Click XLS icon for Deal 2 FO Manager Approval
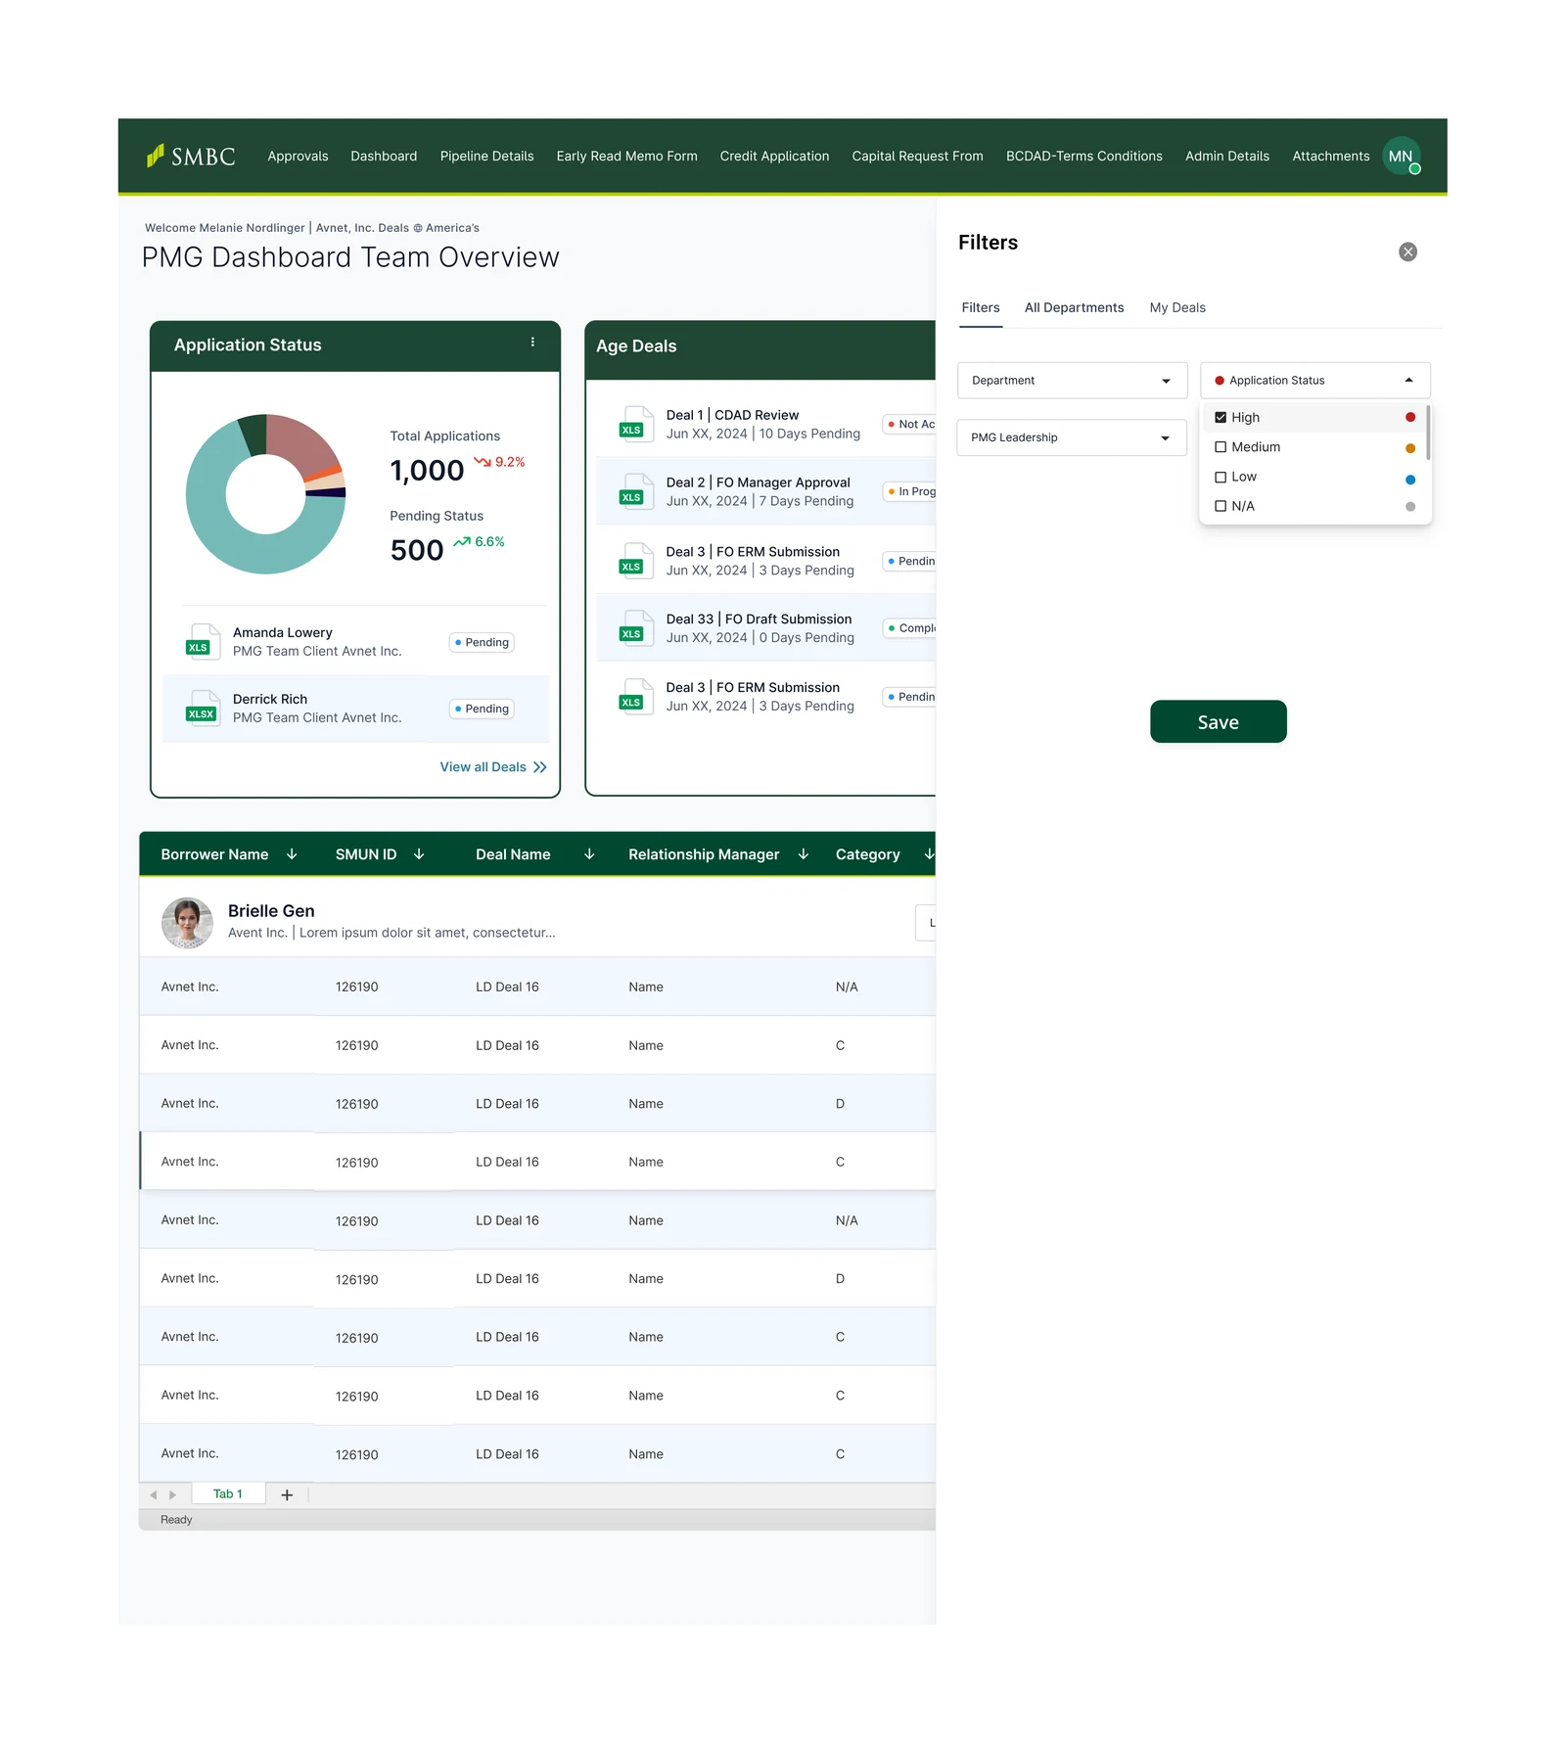This screenshot has height=1743, width=1566. [x=636, y=491]
